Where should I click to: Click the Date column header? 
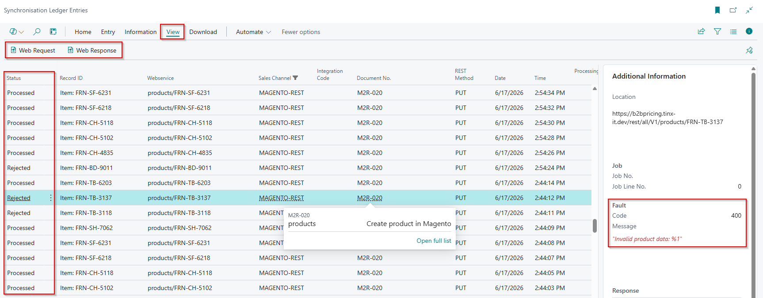pyautogui.click(x=500, y=78)
